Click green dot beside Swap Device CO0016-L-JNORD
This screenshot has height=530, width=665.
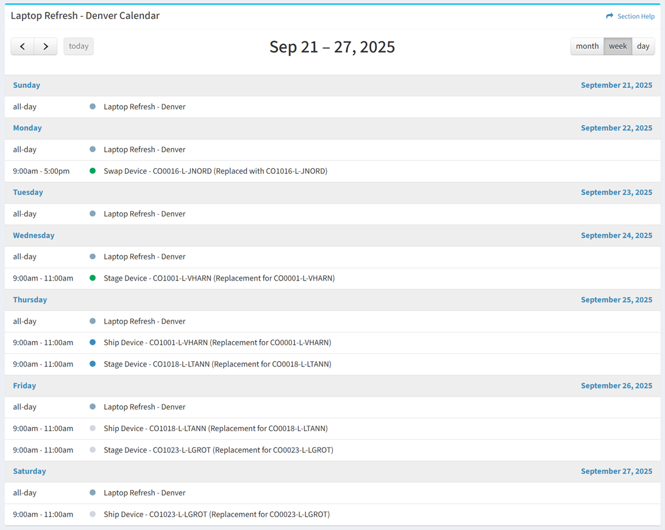click(93, 171)
